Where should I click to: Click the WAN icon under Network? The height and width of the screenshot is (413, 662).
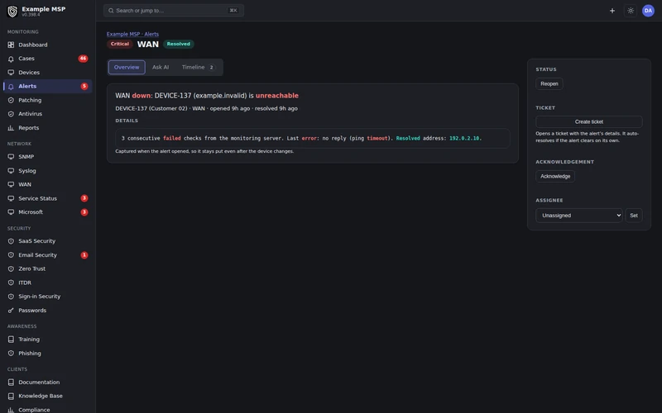click(x=11, y=184)
